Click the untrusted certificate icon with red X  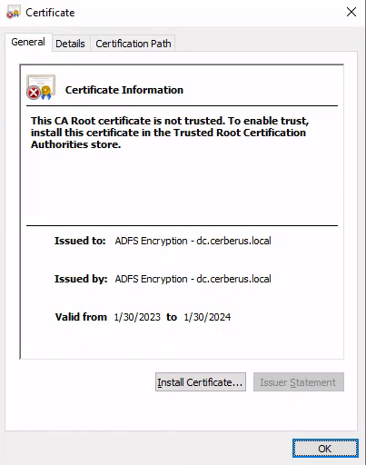tap(41, 87)
